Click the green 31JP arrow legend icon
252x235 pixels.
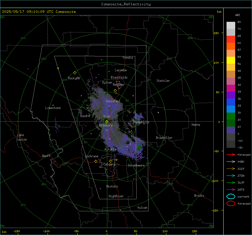tap(231, 182)
